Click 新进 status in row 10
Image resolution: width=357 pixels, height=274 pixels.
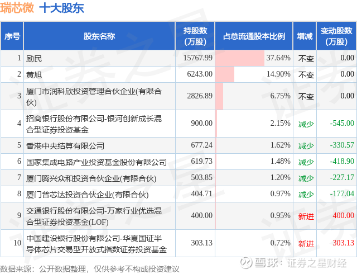(x=306, y=244)
